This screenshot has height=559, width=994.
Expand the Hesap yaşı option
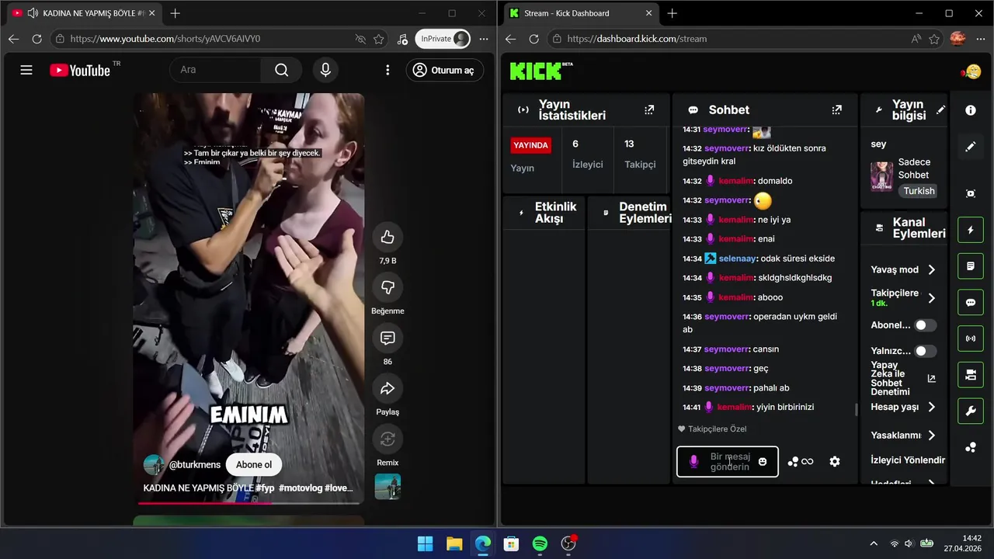tap(905, 407)
